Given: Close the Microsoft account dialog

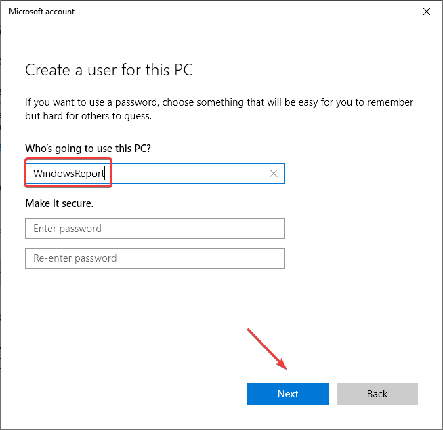Looking at the screenshot, I should [x=426, y=12].
